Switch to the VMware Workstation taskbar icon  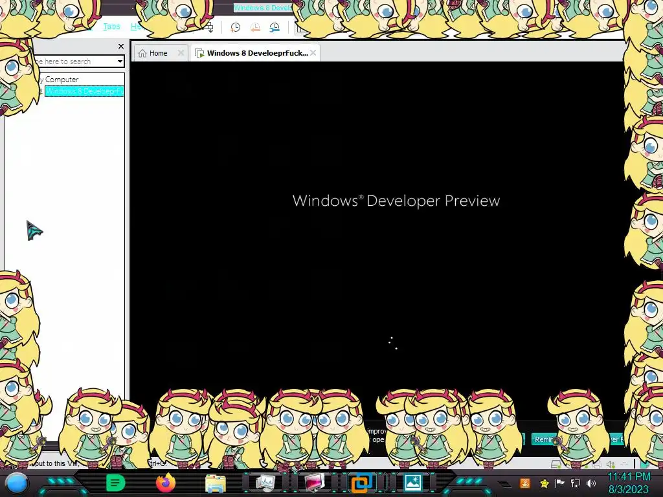(362, 483)
